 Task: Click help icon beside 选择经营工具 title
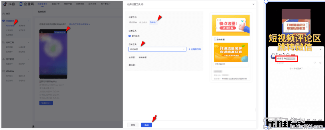pyautogui.click(x=142, y=4)
